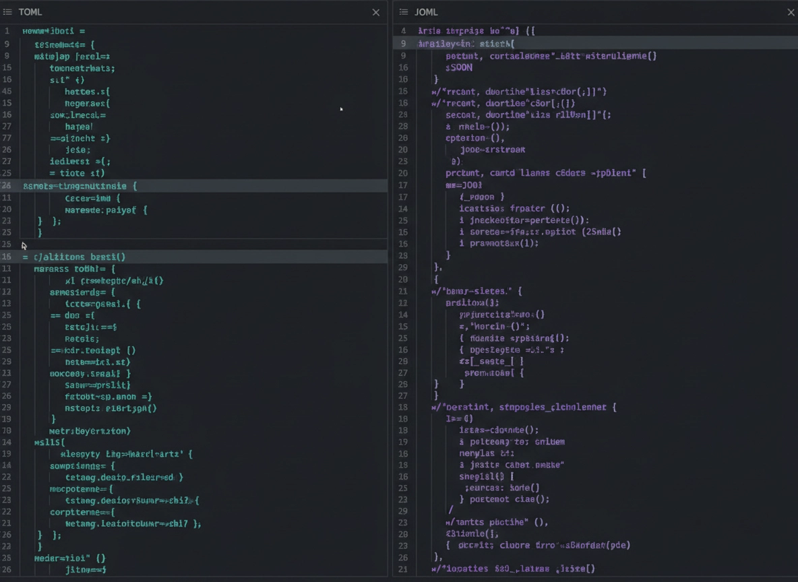
Task: Click the 'wslls{' line in TOML pane
Action: tap(49, 442)
